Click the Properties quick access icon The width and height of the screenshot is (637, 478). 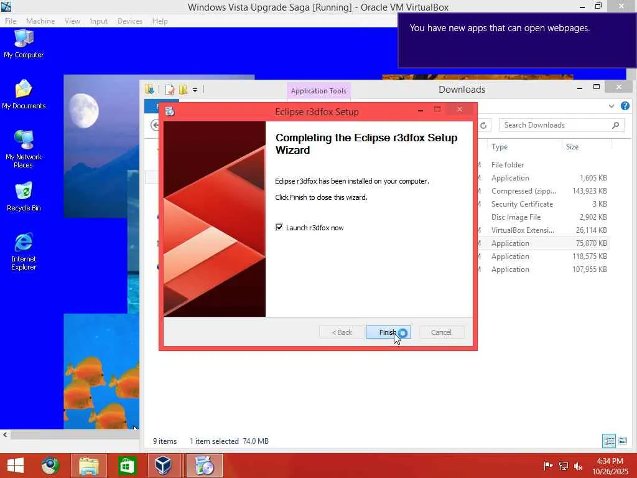169,90
